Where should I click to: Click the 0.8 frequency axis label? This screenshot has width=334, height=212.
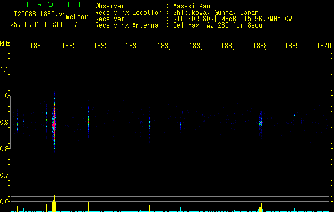coord(4,148)
